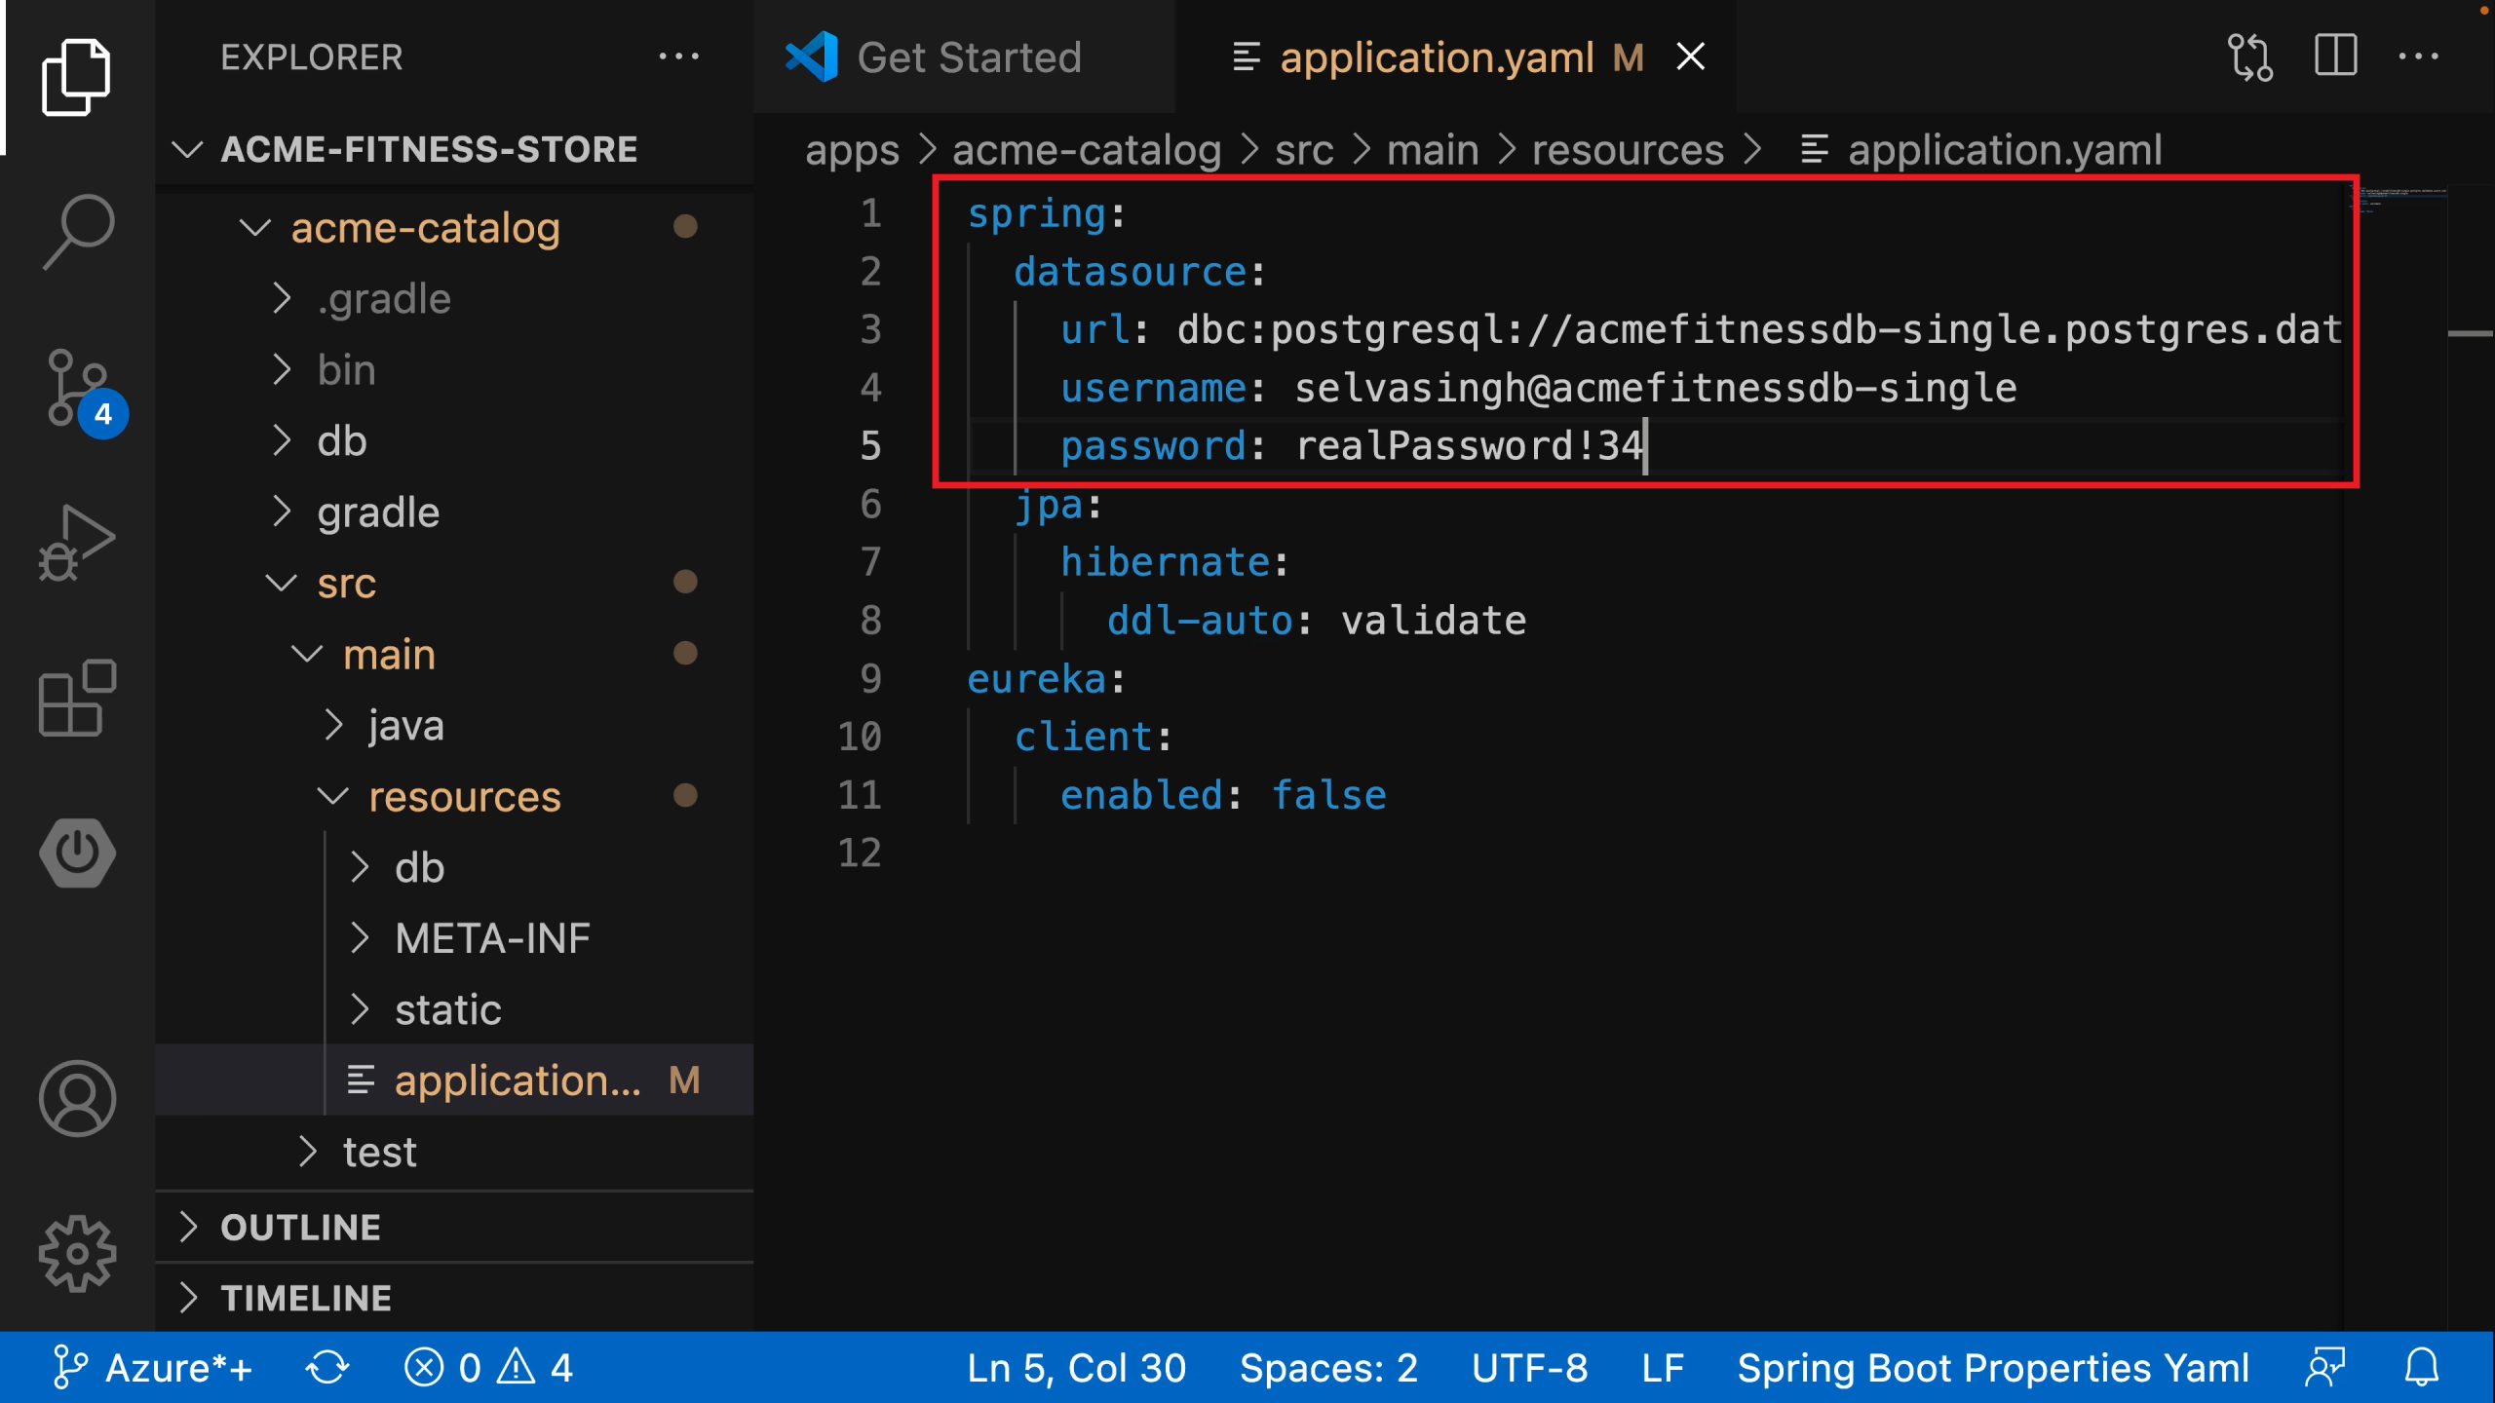Switch to the Get Started tab

968,57
